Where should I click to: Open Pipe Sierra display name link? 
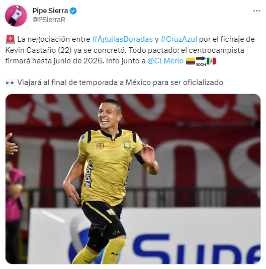(x=50, y=11)
